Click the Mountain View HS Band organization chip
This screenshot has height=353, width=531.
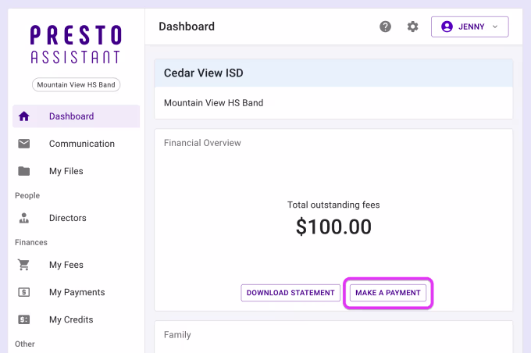click(76, 84)
